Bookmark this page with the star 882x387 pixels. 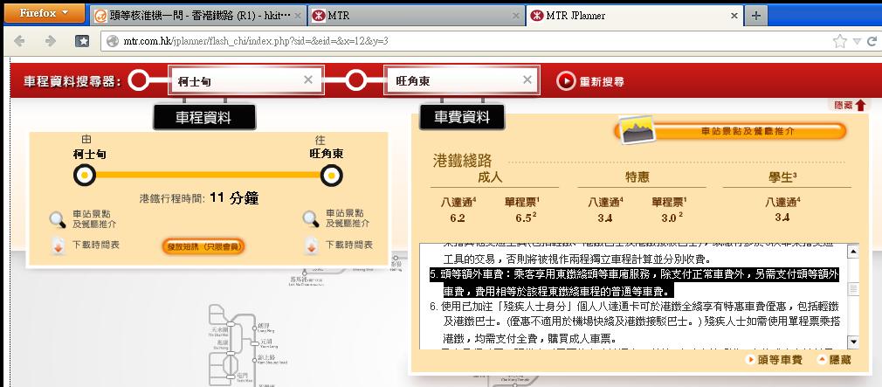840,41
